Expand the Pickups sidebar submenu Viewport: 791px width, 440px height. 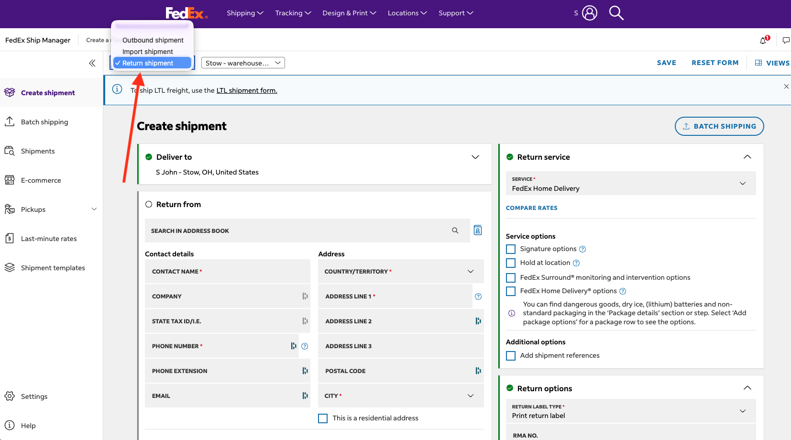pyautogui.click(x=94, y=209)
